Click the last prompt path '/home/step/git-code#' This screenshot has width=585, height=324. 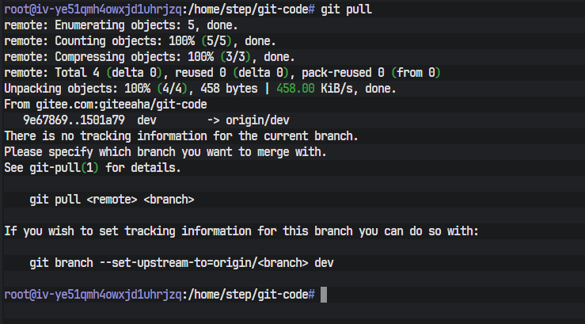252,295
